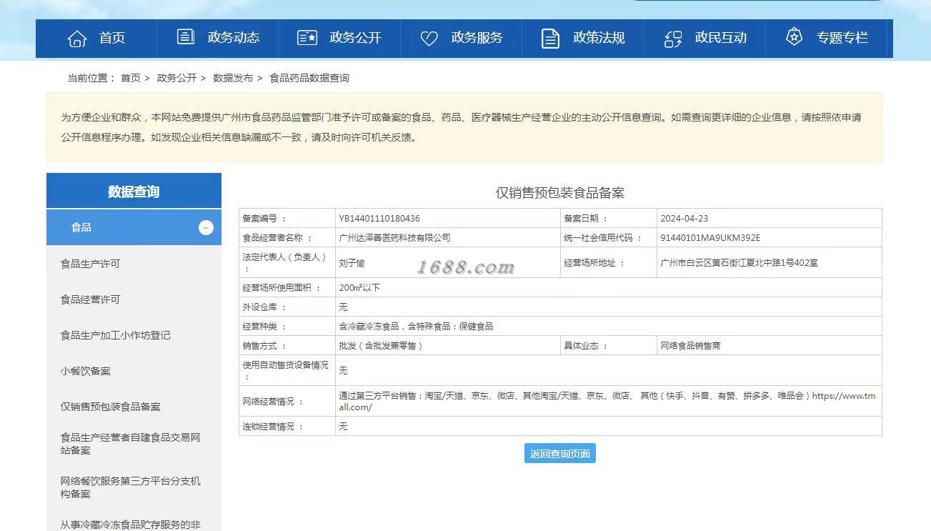Open 仅销售预包装食品备案 in the sidebar

[110, 407]
